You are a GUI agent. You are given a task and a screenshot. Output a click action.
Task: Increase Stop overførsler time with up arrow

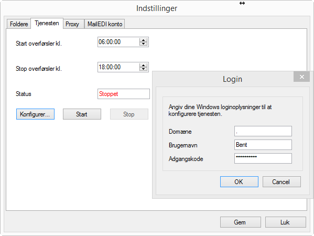coord(144,65)
